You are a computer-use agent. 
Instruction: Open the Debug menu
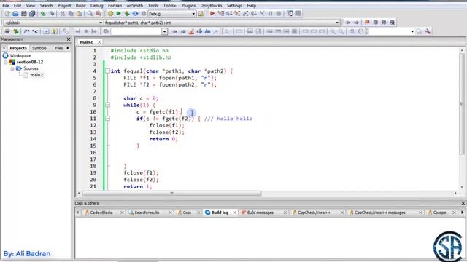(x=96, y=5)
